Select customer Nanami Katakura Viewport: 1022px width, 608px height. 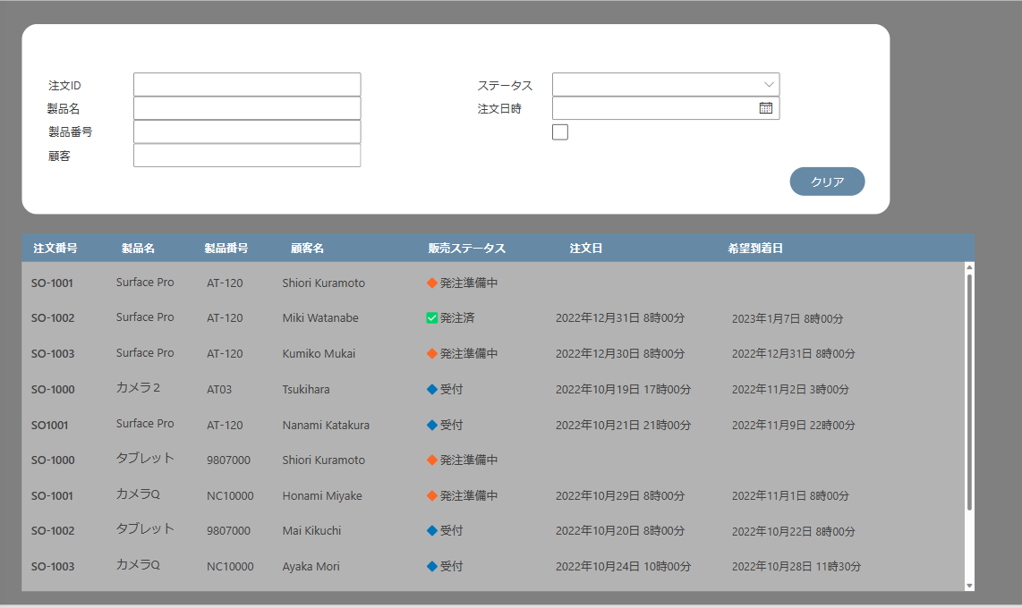click(326, 425)
